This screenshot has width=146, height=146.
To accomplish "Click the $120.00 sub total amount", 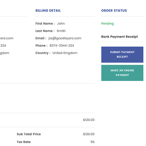I will point(89,134).
